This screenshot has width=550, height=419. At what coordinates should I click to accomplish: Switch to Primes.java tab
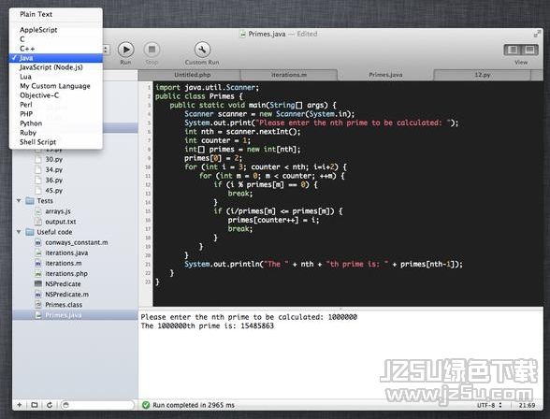click(x=385, y=75)
